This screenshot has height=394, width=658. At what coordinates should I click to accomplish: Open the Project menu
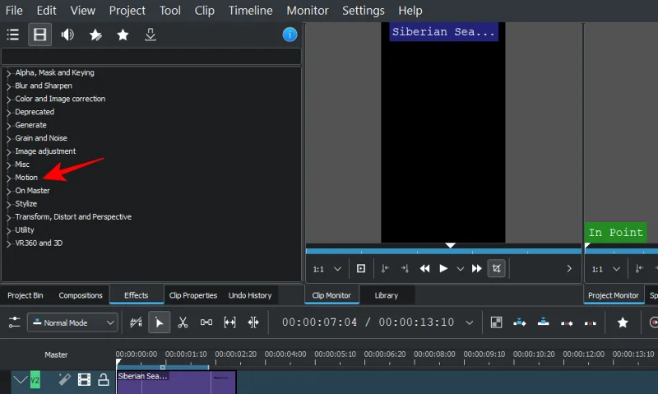click(127, 11)
